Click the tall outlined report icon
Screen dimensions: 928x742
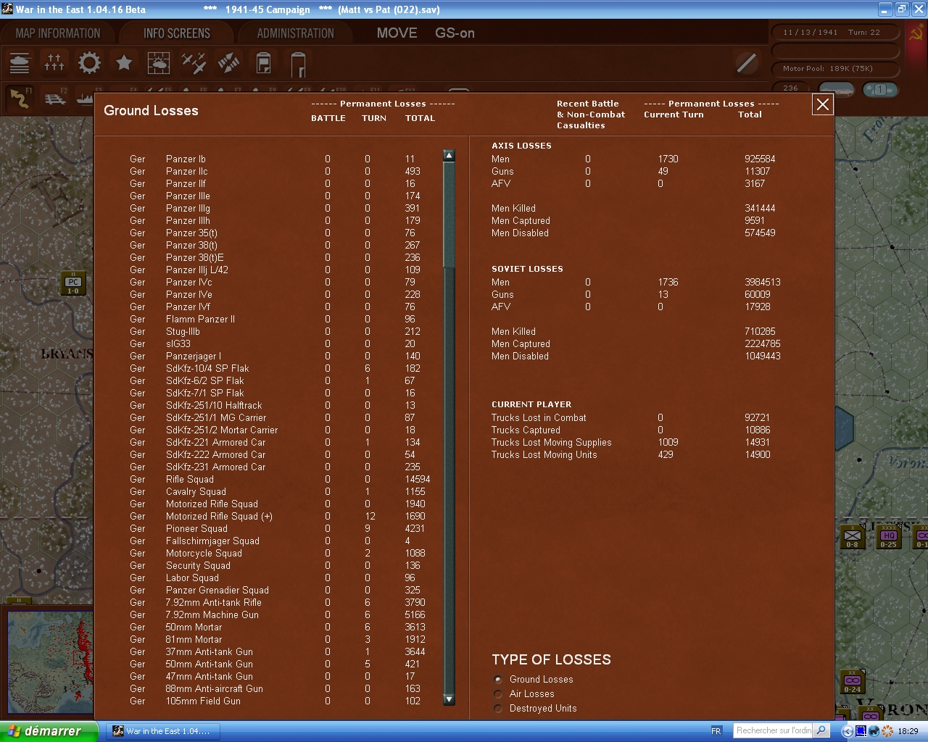tap(298, 64)
